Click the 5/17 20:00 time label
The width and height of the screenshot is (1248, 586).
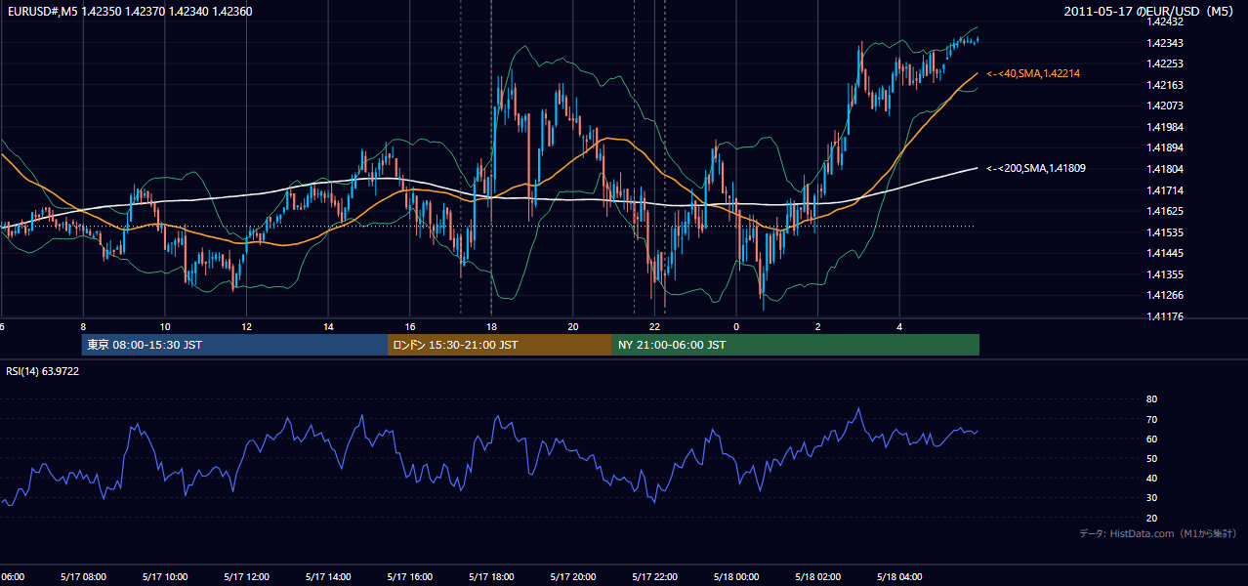[573, 577]
